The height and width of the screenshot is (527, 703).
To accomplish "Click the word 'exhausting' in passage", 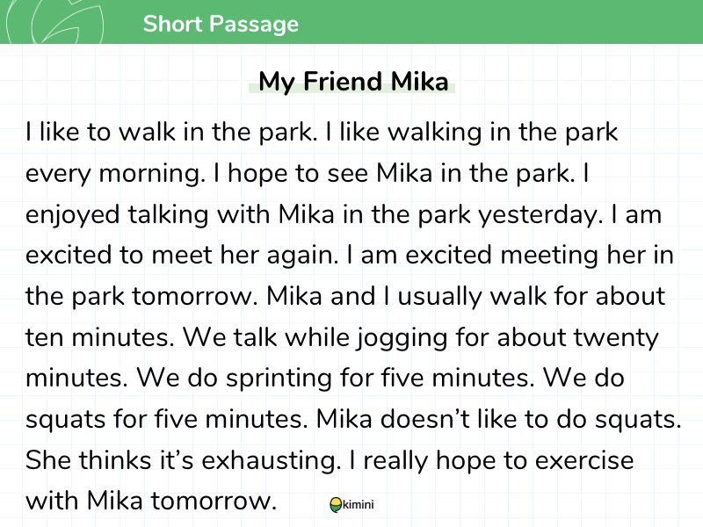I will 272,460.
